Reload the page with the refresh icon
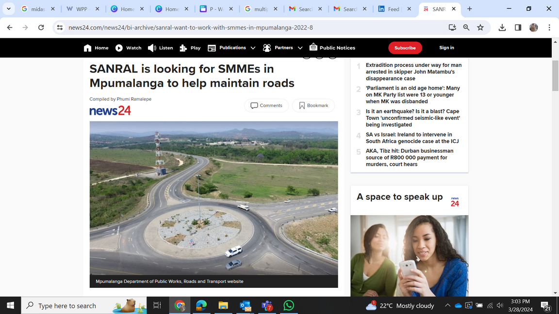Image resolution: width=559 pixels, height=314 pixels. (x=41, y=28)
